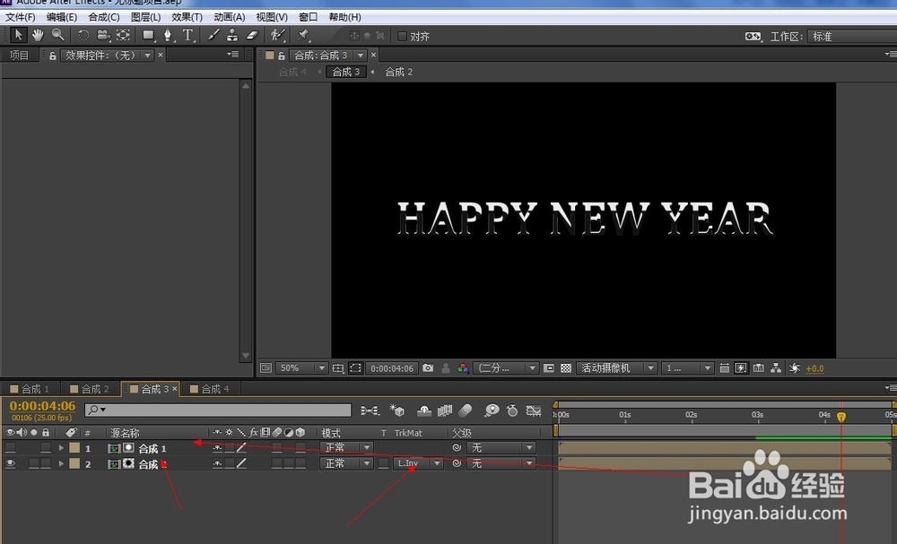Select the Horizontal Type tool
This screenshot has width=897, height=544.
[x=187, y=36]
